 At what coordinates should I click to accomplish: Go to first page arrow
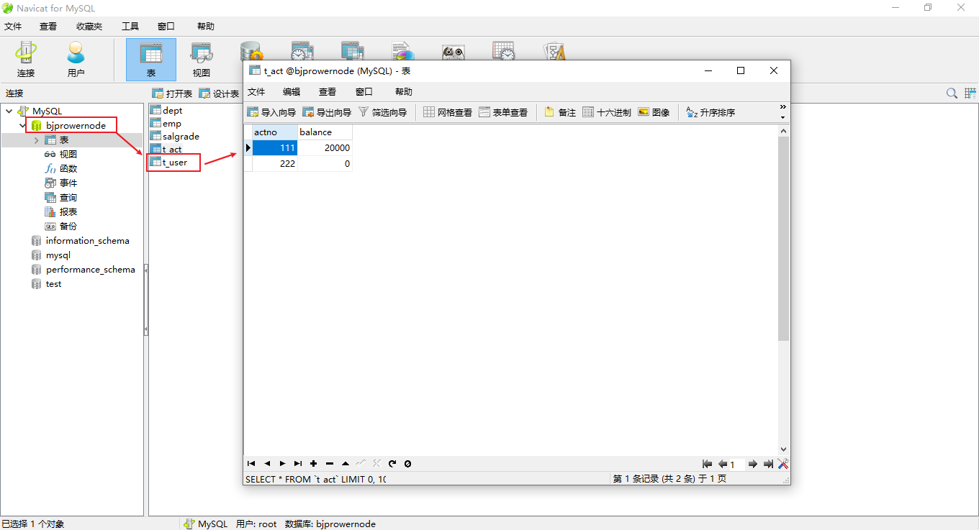707,465
